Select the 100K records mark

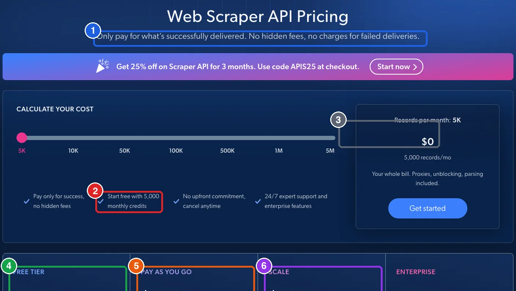176,151
